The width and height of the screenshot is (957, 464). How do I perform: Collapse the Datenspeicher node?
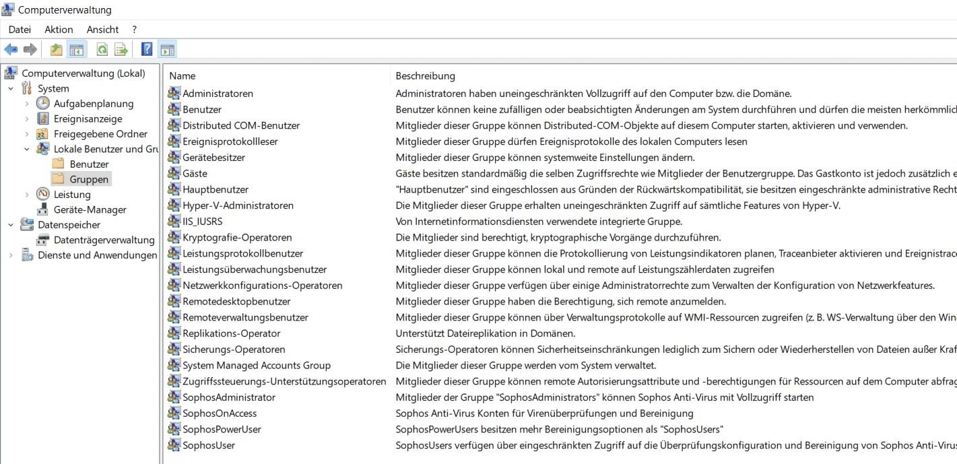(11, 225)
